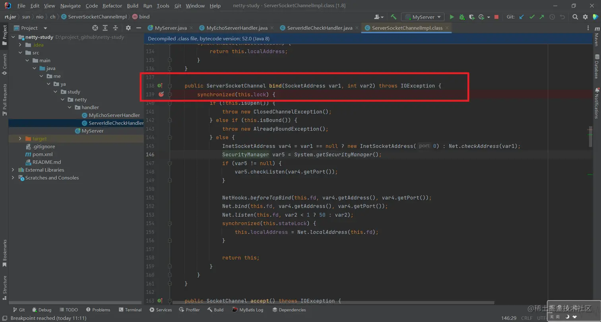This screenshot has width=601, height=322.
Task: Open editor tabs overflow menu (three dots)
Action: click(588, 28)
